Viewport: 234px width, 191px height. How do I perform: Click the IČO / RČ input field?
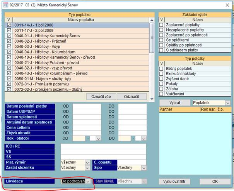(103, 146)
